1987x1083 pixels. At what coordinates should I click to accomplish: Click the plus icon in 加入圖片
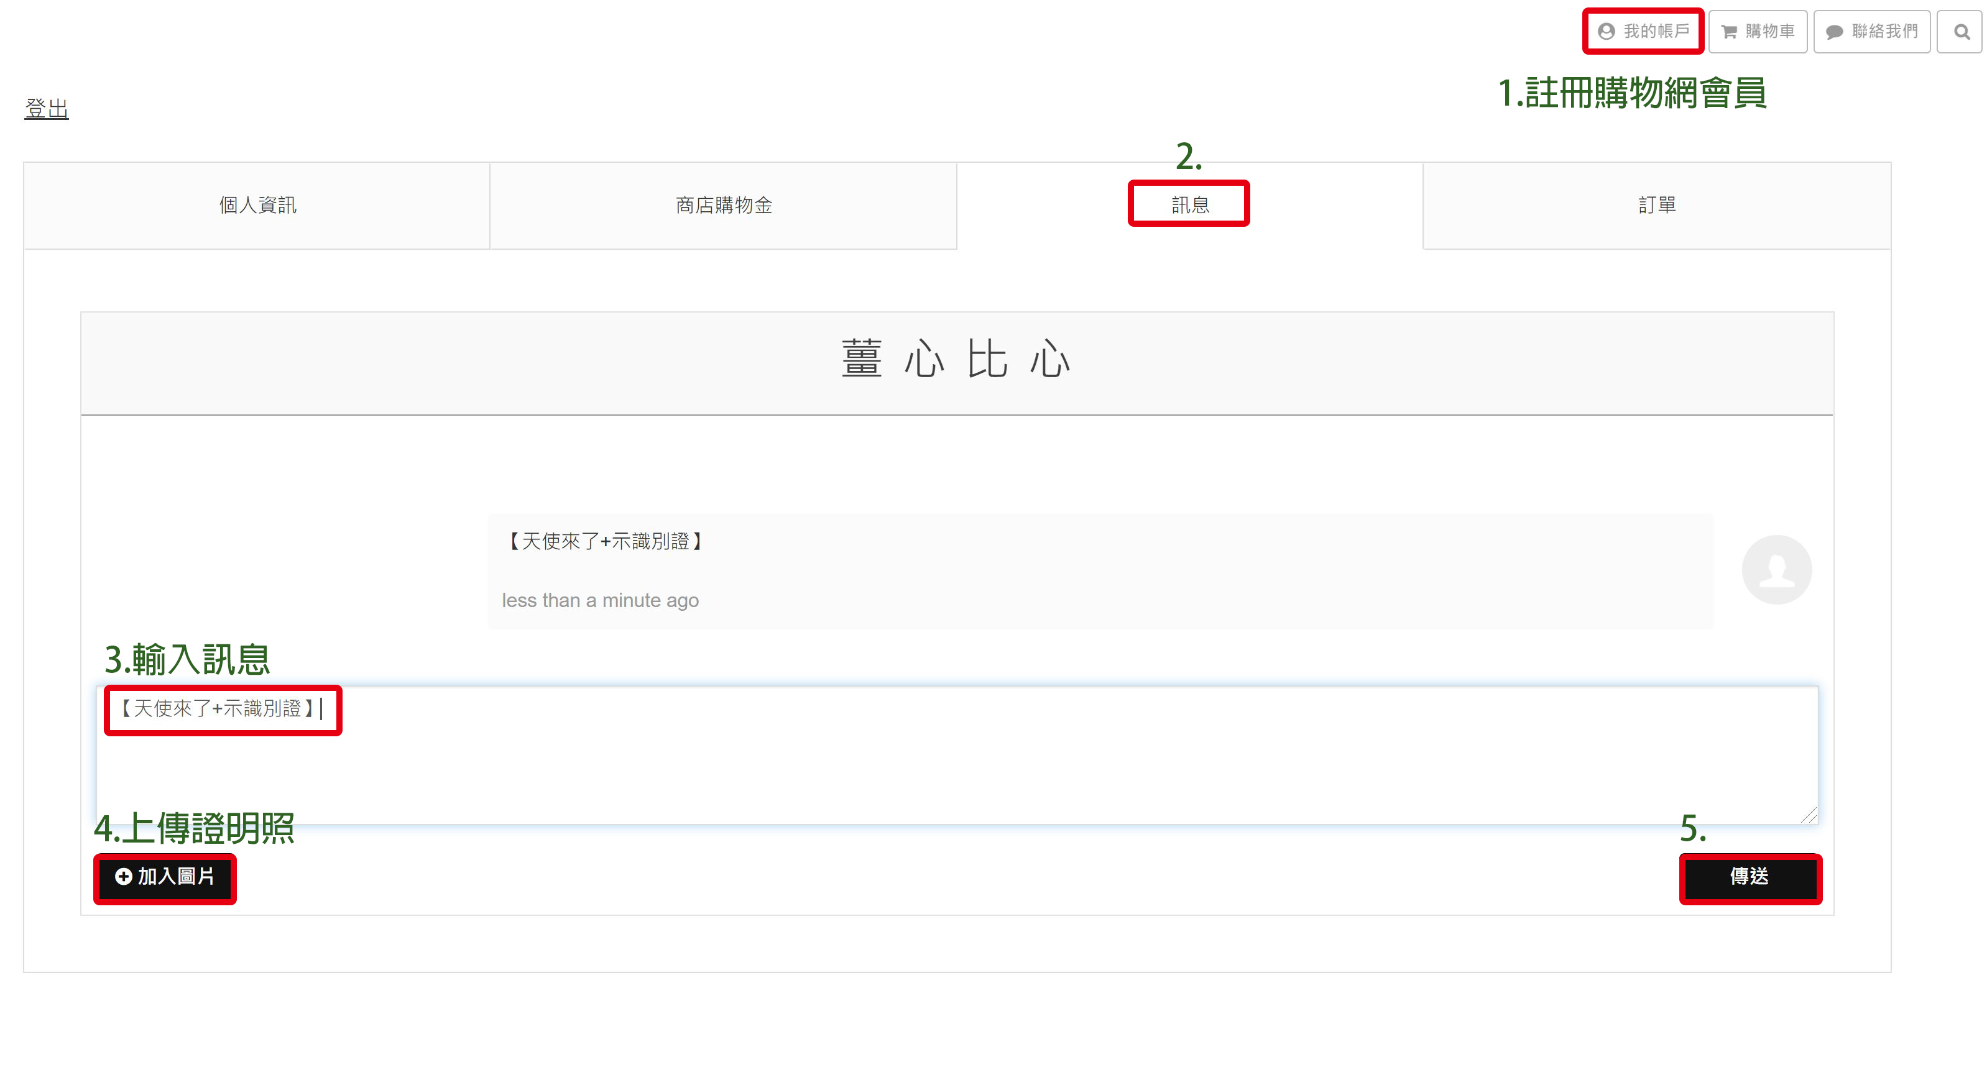[x=124, y=877]
